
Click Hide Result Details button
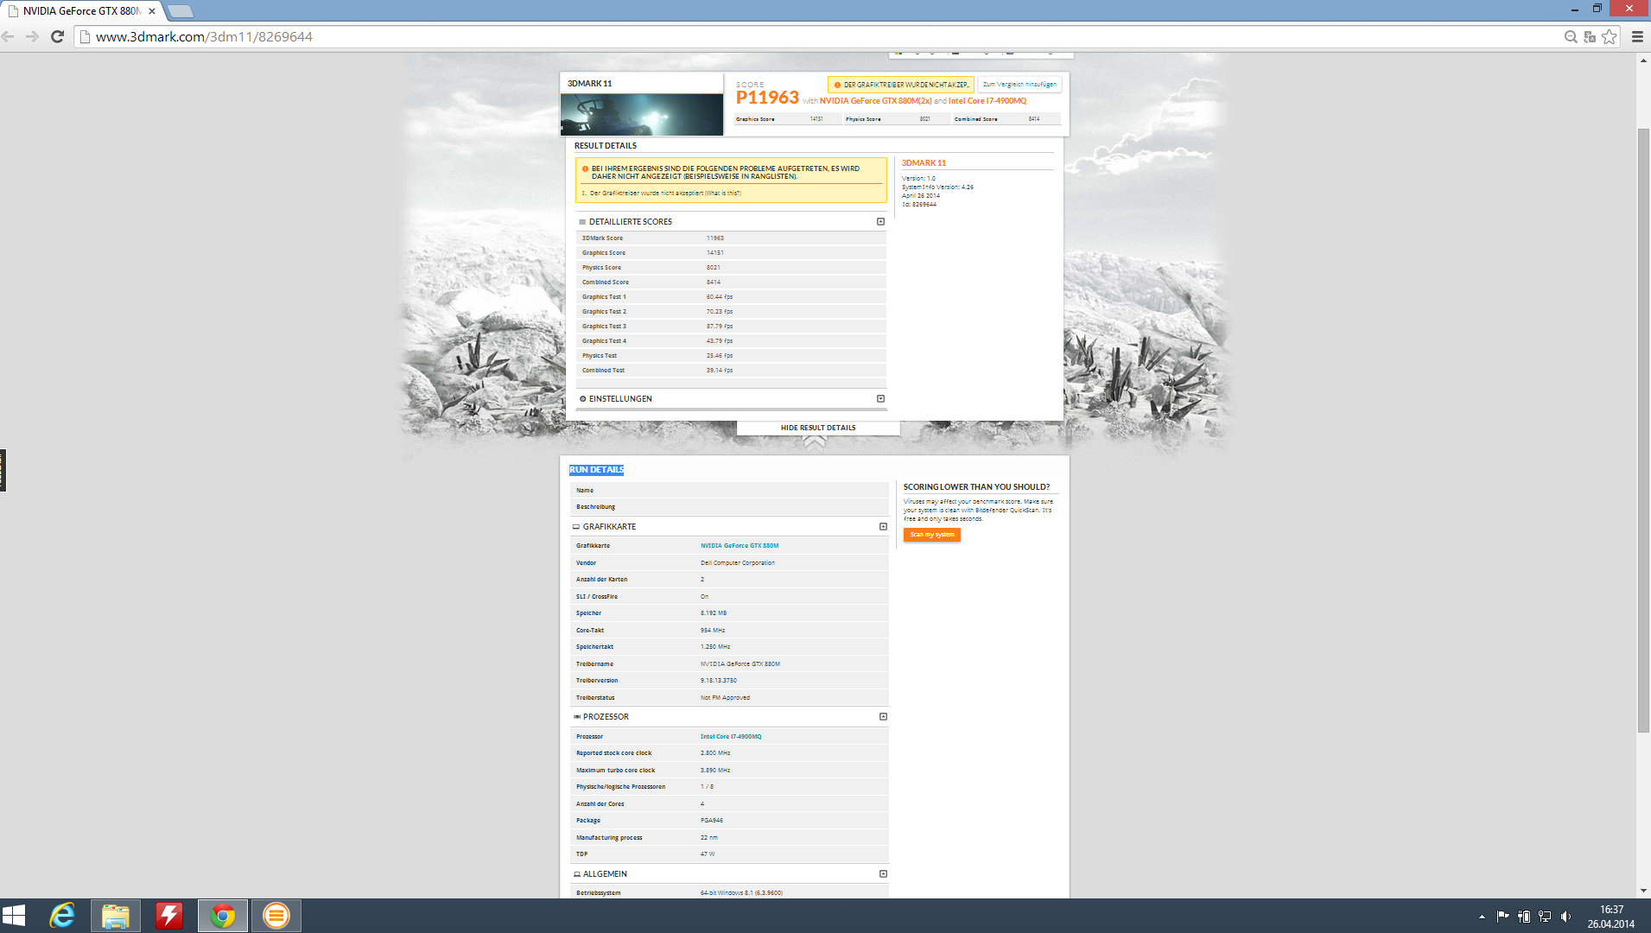click(818, 428)
